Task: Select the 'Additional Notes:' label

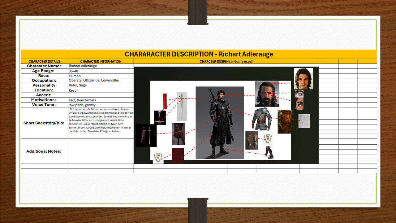Action: point(44,151)
